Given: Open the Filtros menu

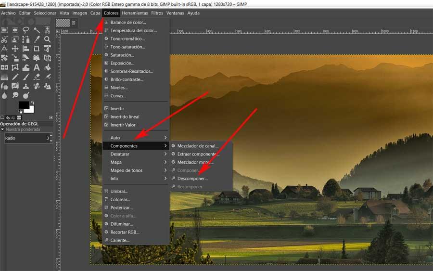Looking at the screenshot, I should (157, 13).
